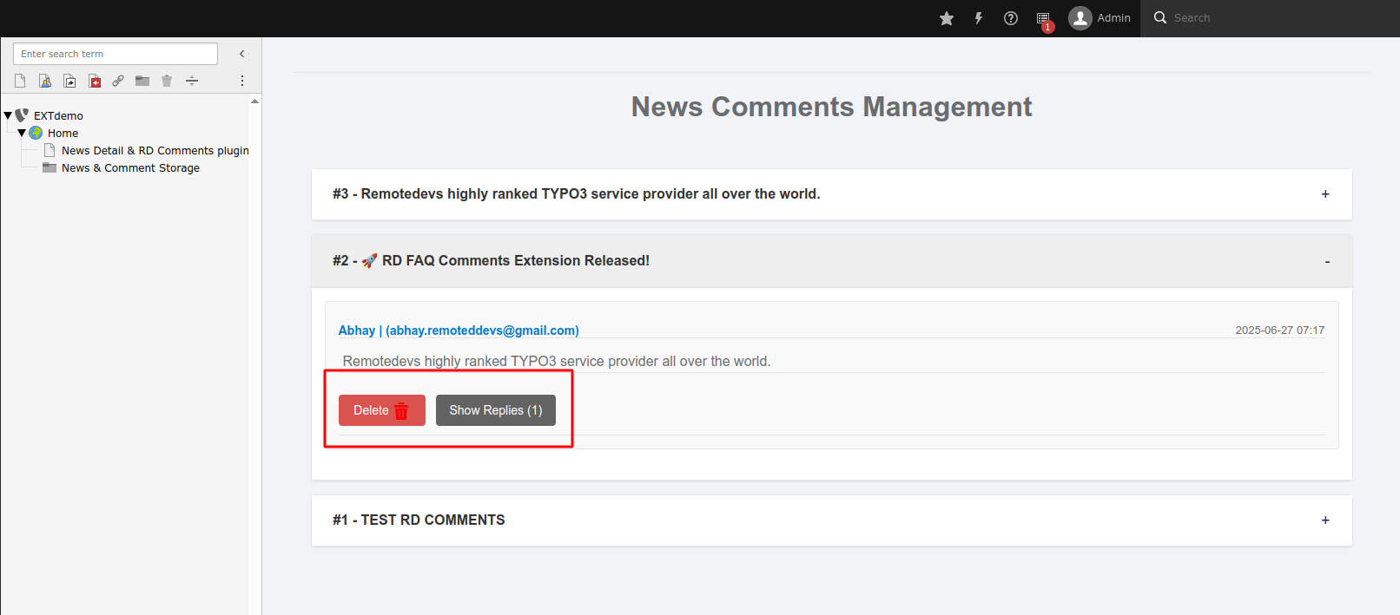Focus the page tree search term field
The height and width of the screenshot is (615, 1400).
click(x=116, y=54)
